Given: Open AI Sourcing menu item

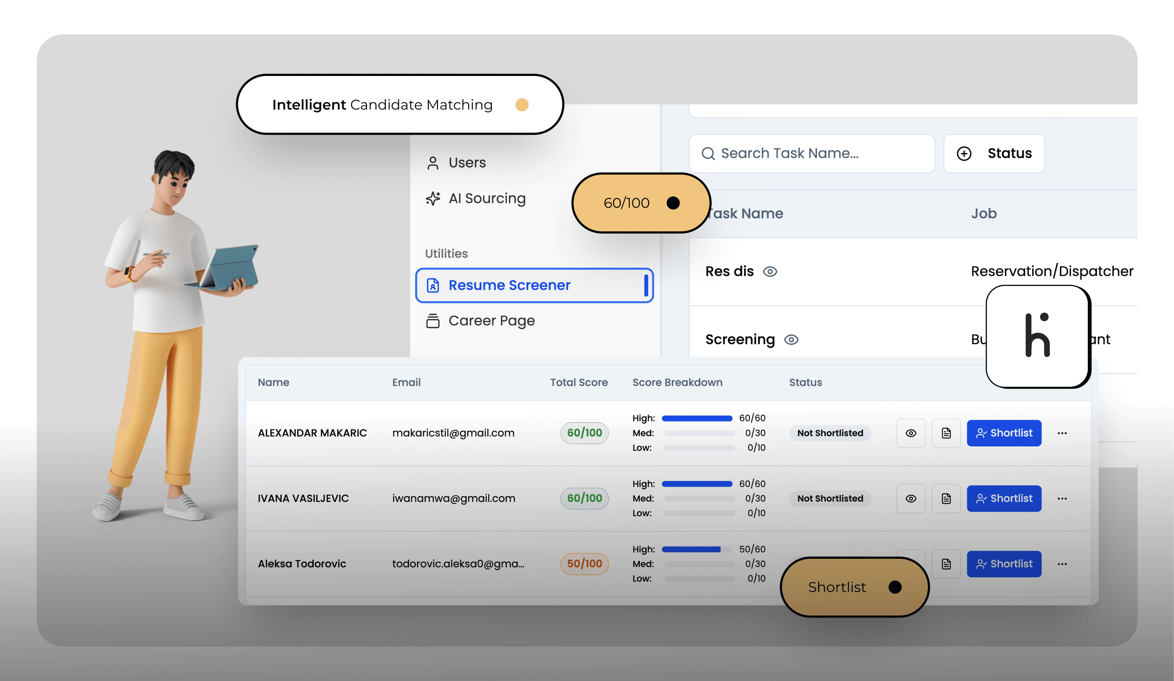Looking at the screenshot, I should pos(487,199).
